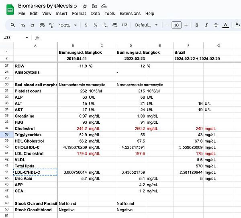This screenshot has height=218, width=241.
Task: Click the LDL-C/HDL-C cell
Action: coord(35,172)
